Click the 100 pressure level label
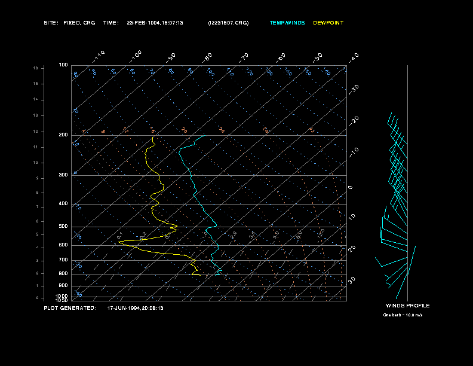This screenshot has height=366, width=473. click(63, 65)
